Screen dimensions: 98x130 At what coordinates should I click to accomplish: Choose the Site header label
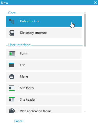(28, 100)
